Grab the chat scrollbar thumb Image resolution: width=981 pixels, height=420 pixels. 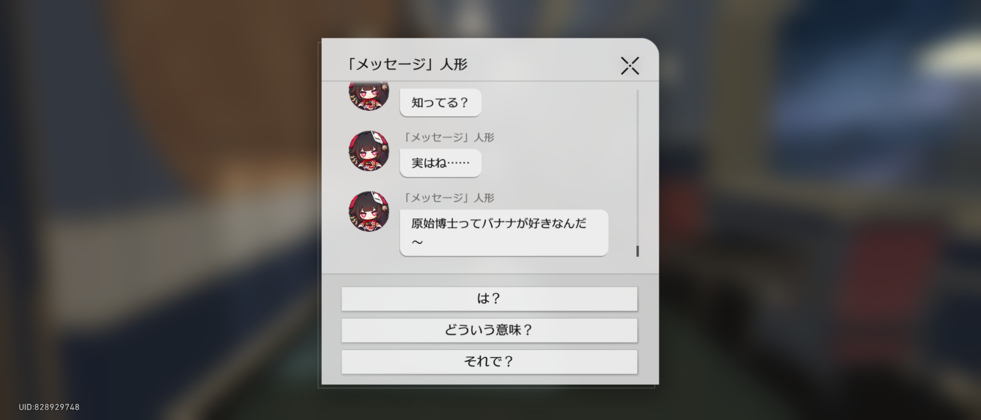[638, 251]
